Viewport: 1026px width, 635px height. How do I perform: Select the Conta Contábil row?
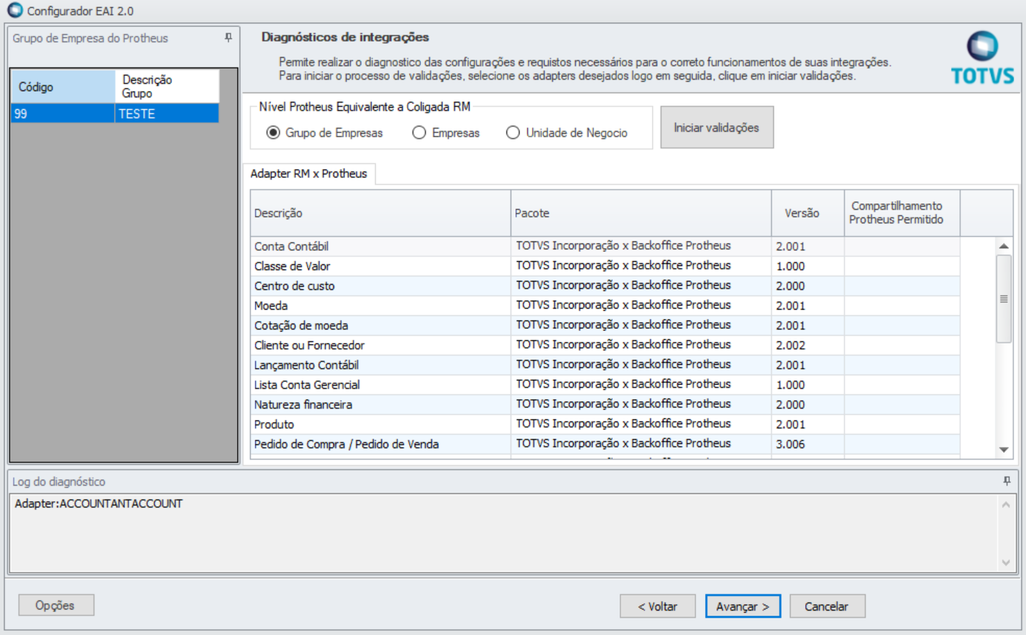coord(380,246)
